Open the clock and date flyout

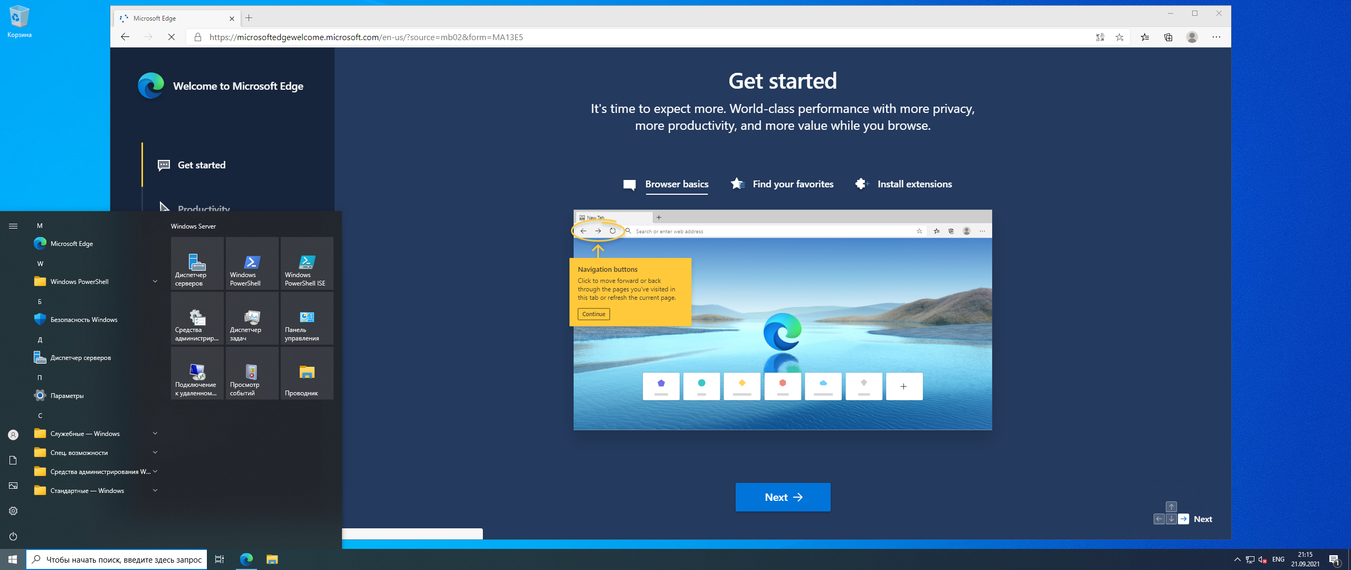(x=1306, y=559)
